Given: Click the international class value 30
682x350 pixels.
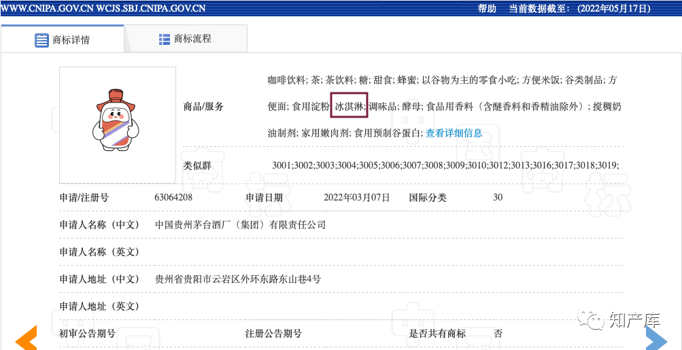Looking at the screenshot, I should [x=498, y=197].
